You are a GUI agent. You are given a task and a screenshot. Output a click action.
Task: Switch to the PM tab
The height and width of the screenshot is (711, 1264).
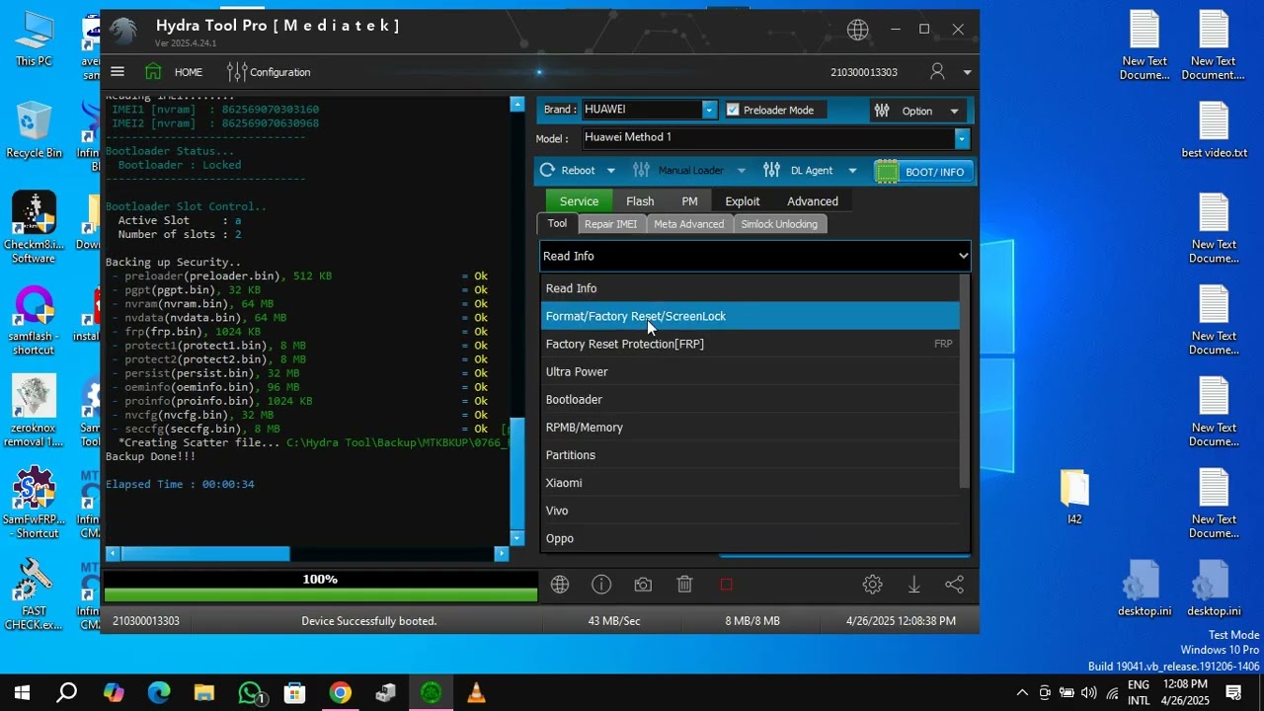(689, 200)
